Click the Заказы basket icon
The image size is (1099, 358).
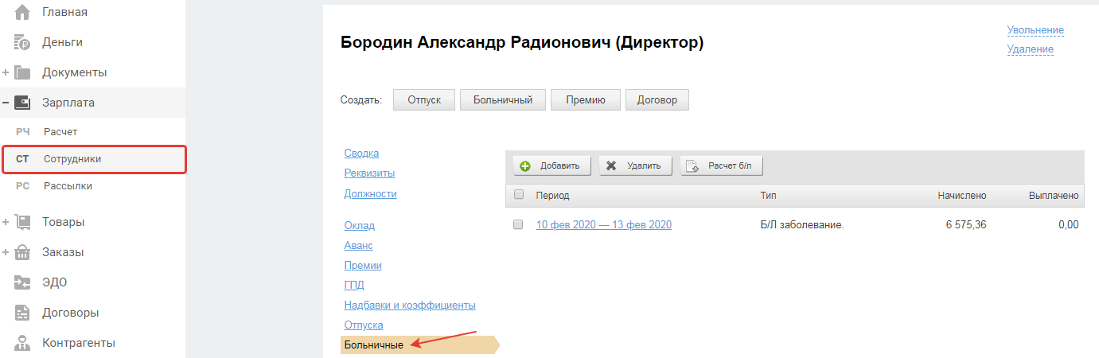[22, 252]
